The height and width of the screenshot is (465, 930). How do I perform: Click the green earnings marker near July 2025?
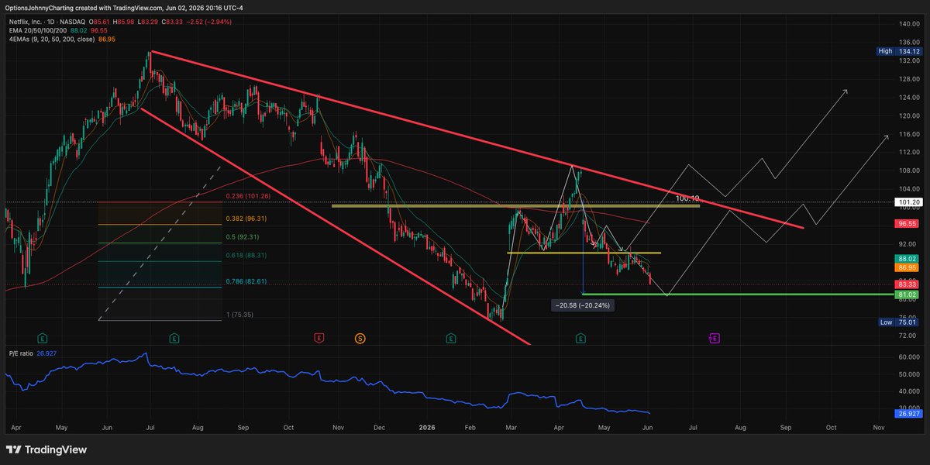pos(174,339)
